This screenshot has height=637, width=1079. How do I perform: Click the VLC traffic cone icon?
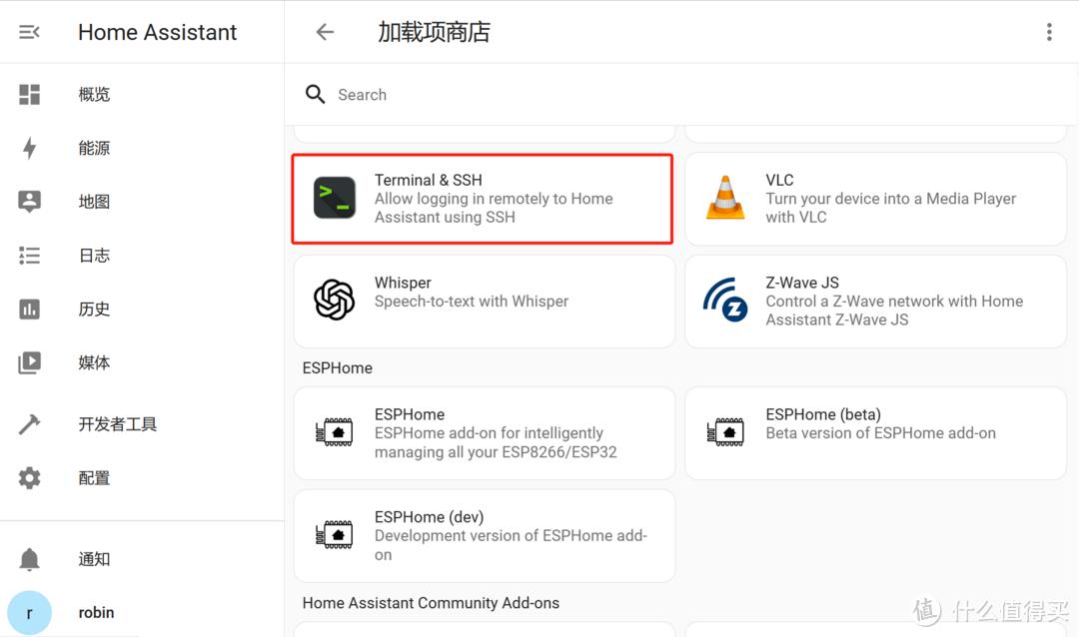[724, 198]
